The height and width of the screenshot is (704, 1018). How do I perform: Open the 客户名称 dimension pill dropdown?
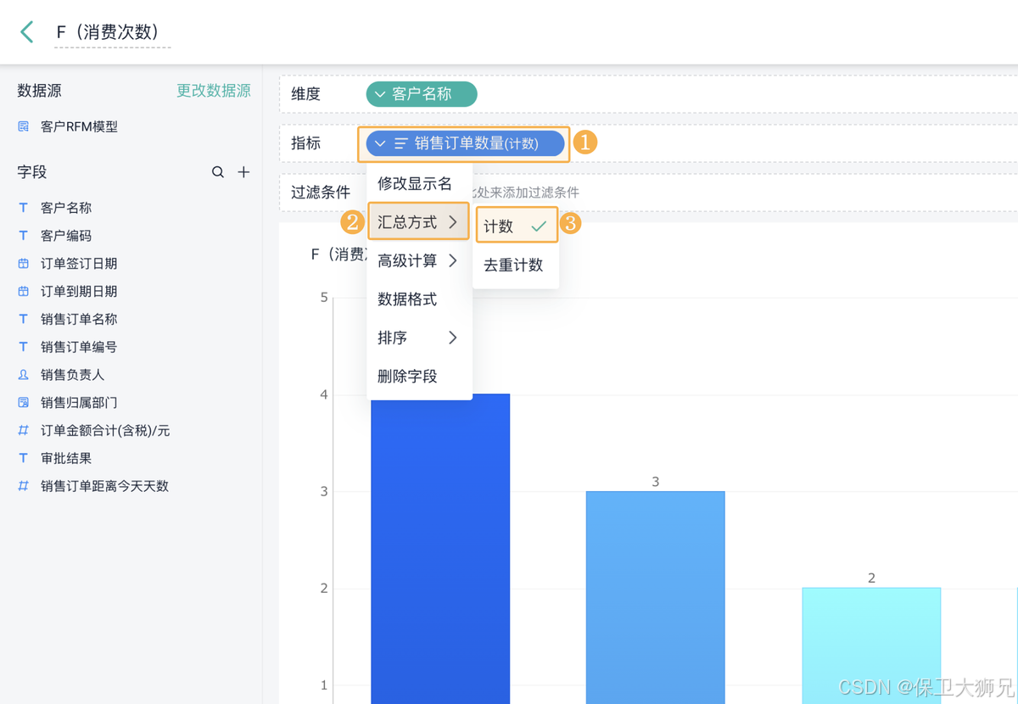[422, 94]
